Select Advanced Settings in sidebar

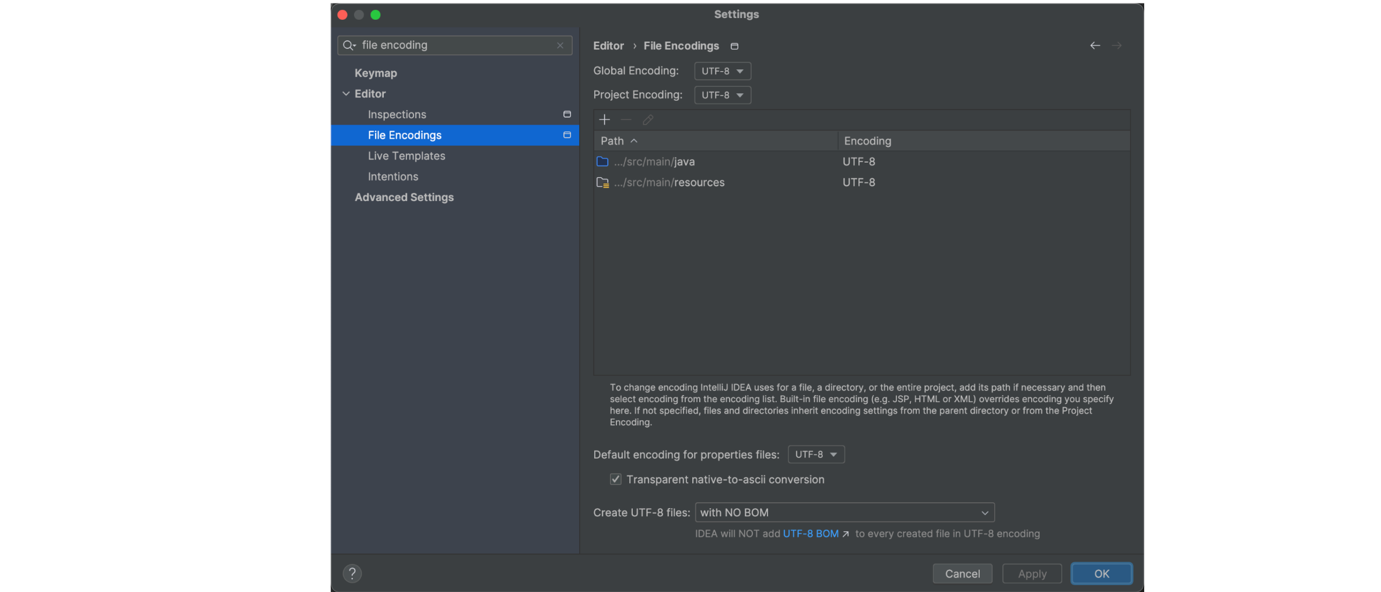coord(404,198)
